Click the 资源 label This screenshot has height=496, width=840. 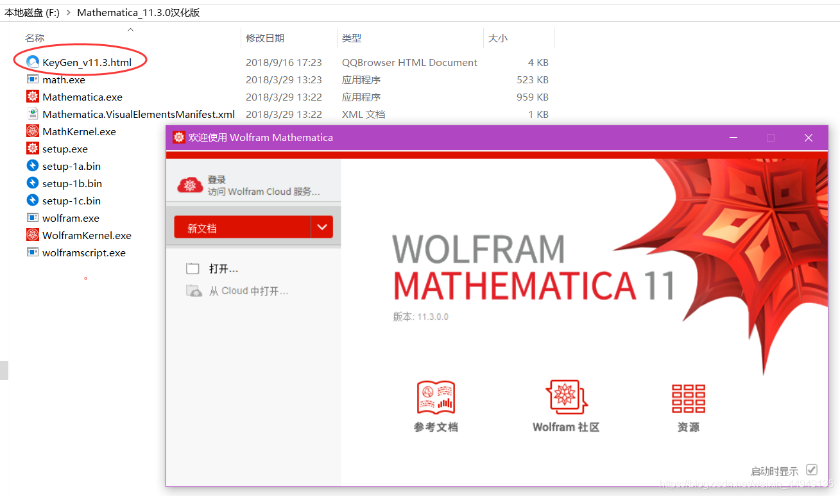689,427
